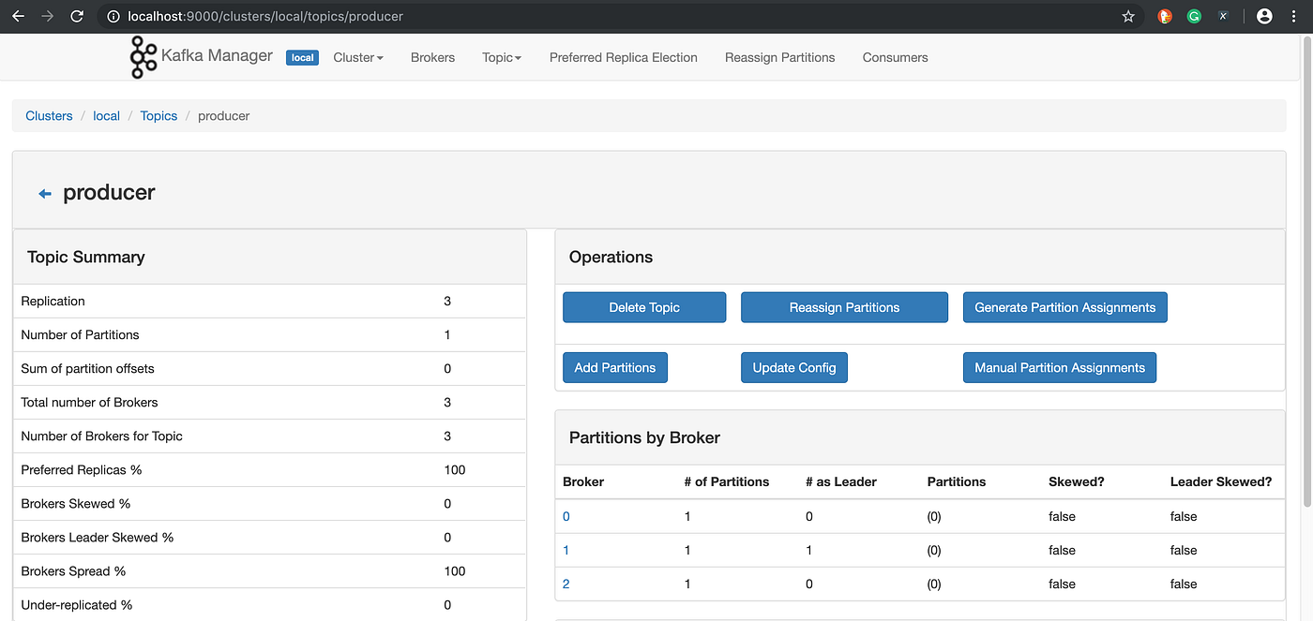The image size is (1313, 621).
Task: Open the Cluster dropdown menu
Action: click(x=357, y=57)
